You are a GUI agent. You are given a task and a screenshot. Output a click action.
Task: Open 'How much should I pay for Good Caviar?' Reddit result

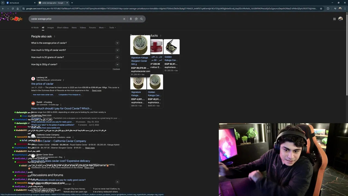click(61, 108)
